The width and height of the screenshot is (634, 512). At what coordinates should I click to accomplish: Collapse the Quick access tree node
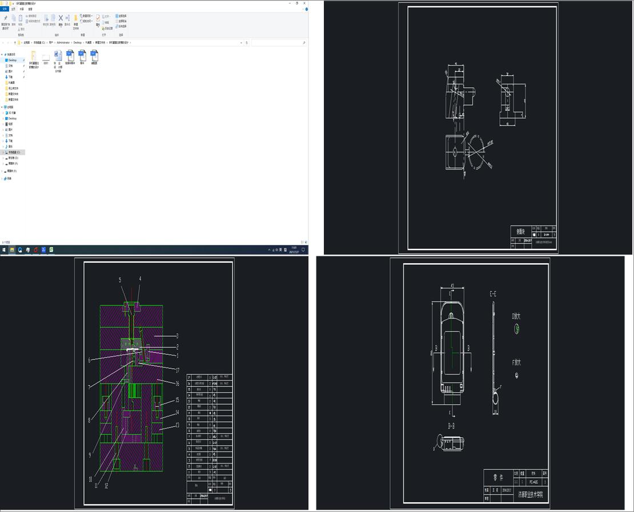(x=2, y=54)
